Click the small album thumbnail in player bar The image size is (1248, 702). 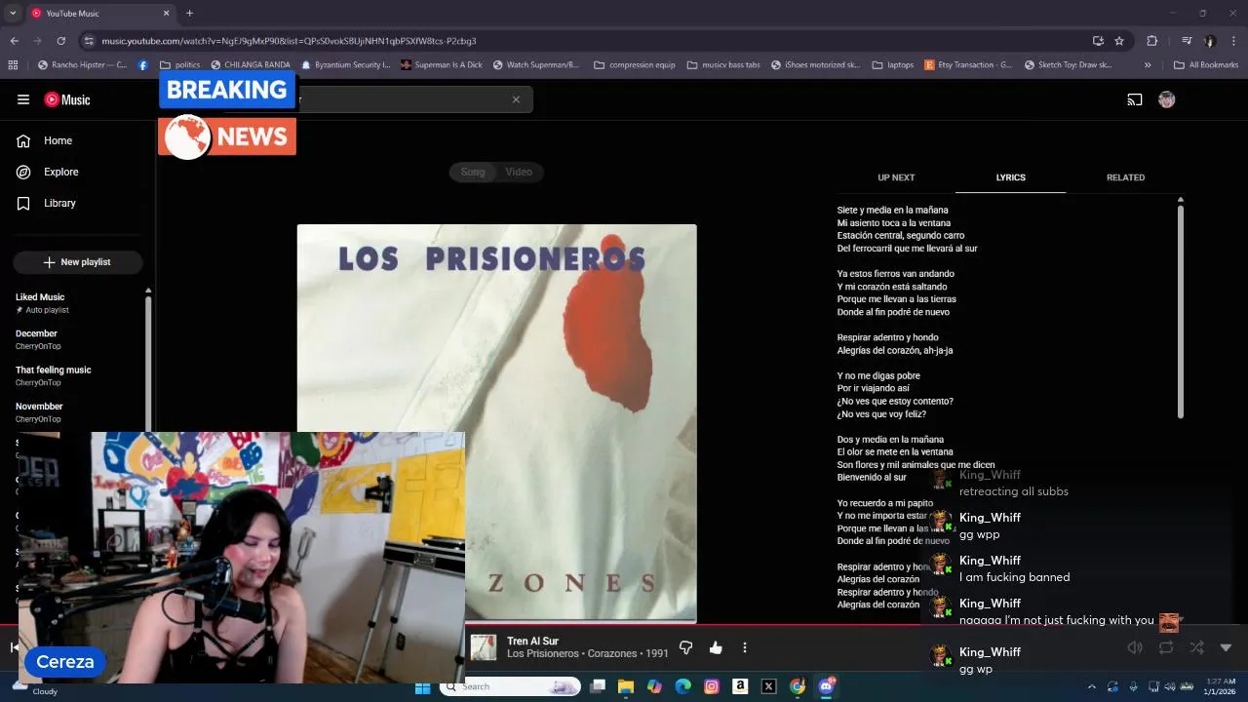coord(484,647)
